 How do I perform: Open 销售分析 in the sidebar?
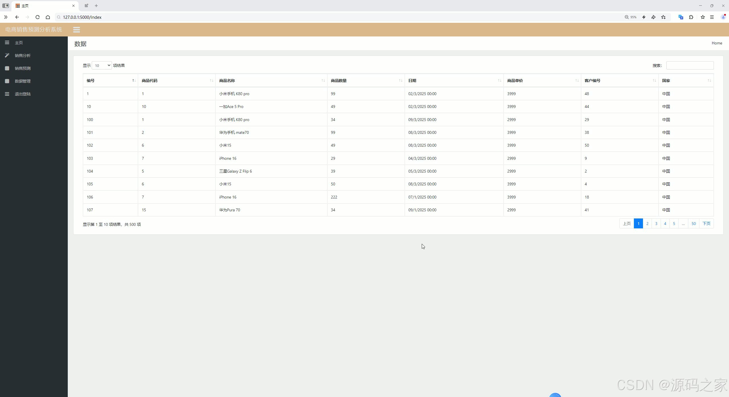pyautogui.click(x=23, y=56)
